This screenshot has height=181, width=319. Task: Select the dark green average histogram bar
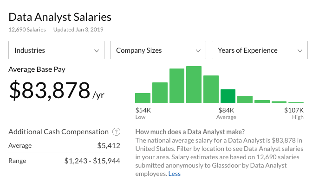tap(228, 96)
